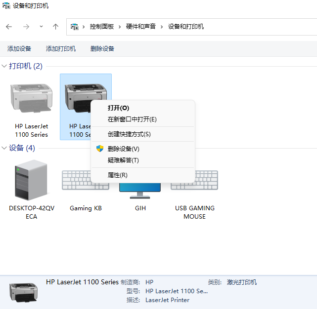Viewport: 317px width, 309px height.
Task: Click the GIH label
Action: point(140,208)
